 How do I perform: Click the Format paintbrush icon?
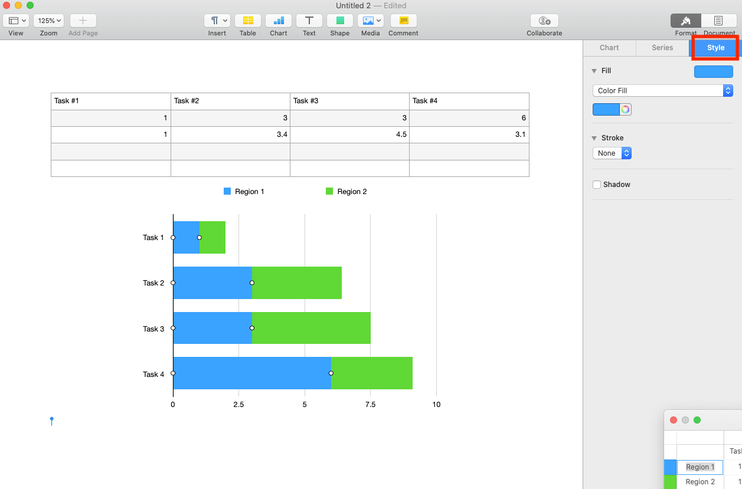tap(686, 21)
